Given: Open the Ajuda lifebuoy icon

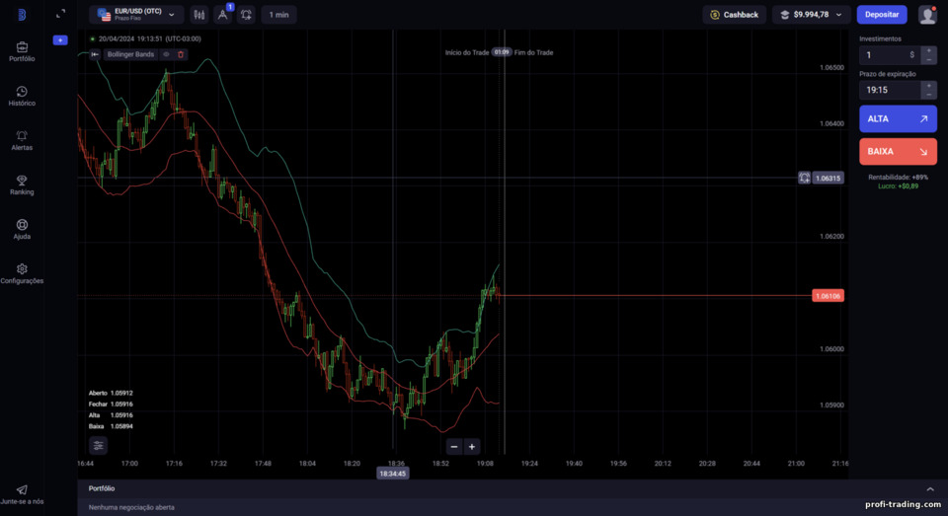Looking at the screenshot, I should [x=22, y=225].
